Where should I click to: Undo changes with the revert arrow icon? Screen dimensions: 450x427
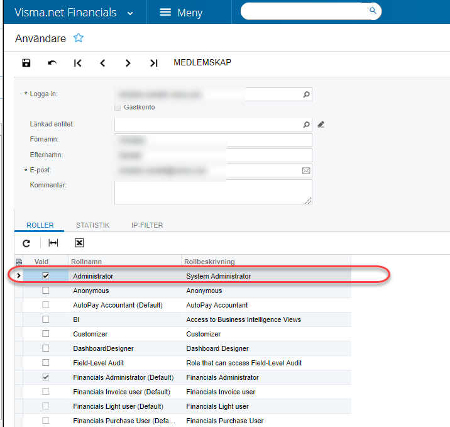coord(52,63)
